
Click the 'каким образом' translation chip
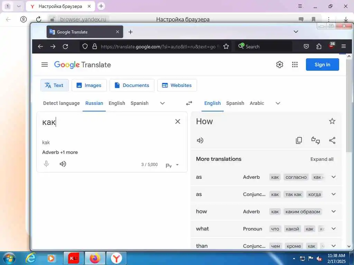point(302,212)
